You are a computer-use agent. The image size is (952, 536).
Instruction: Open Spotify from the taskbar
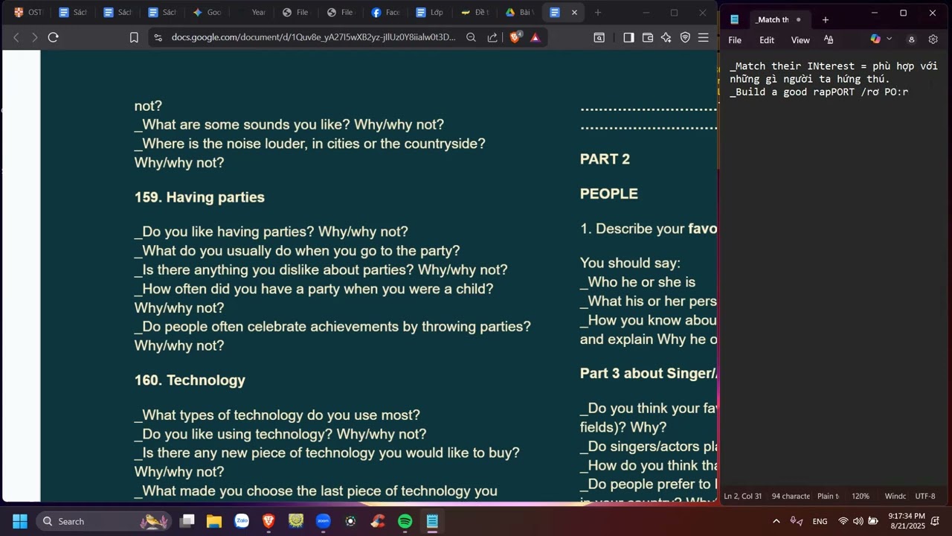click(x=405, y=521)
